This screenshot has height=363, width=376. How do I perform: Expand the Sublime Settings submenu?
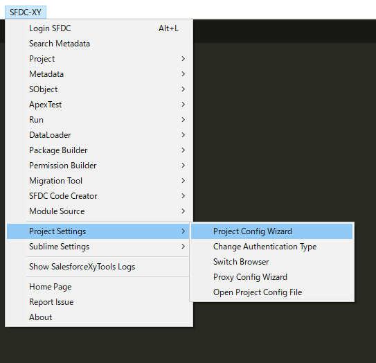(99, 247)
